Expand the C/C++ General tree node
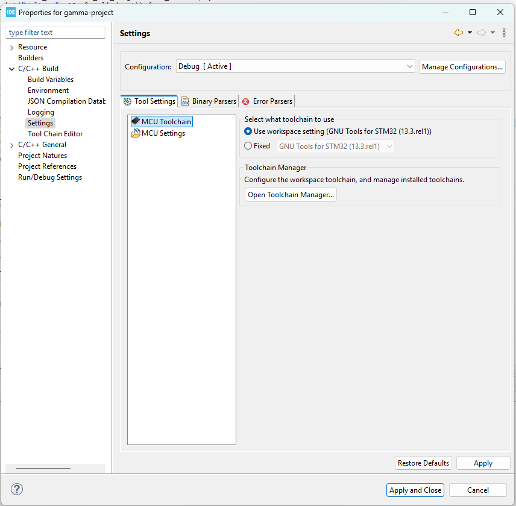This screenshot has width=516, height=506. point(12,145)
